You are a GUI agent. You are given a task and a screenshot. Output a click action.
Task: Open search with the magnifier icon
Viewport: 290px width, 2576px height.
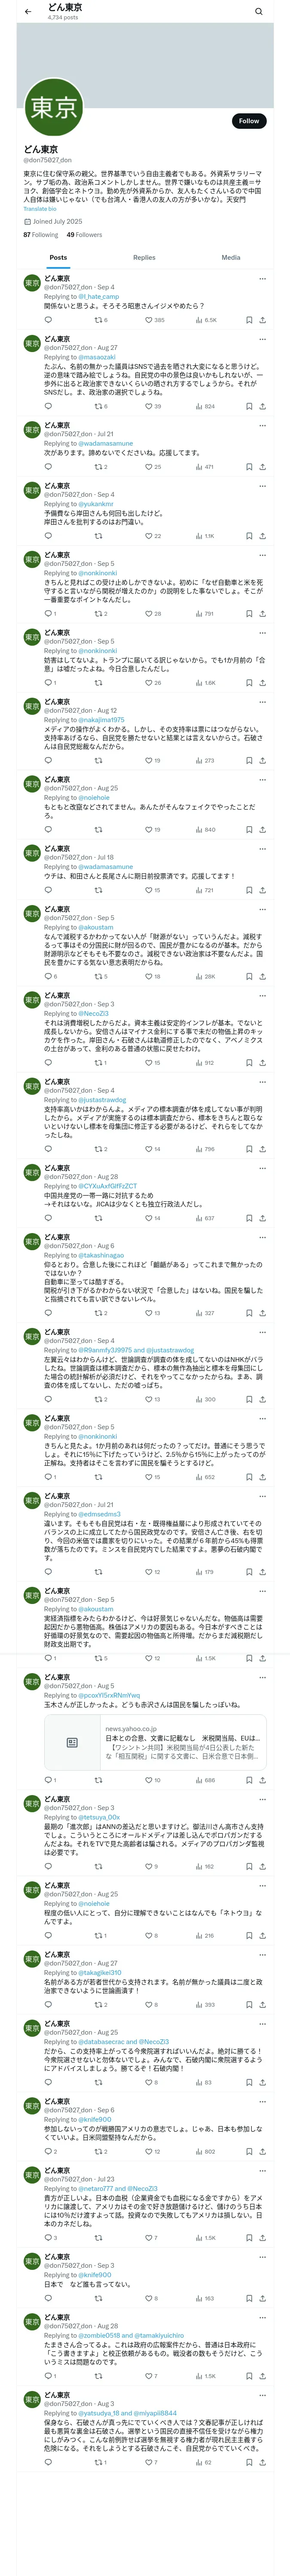(x=259, y=12)
